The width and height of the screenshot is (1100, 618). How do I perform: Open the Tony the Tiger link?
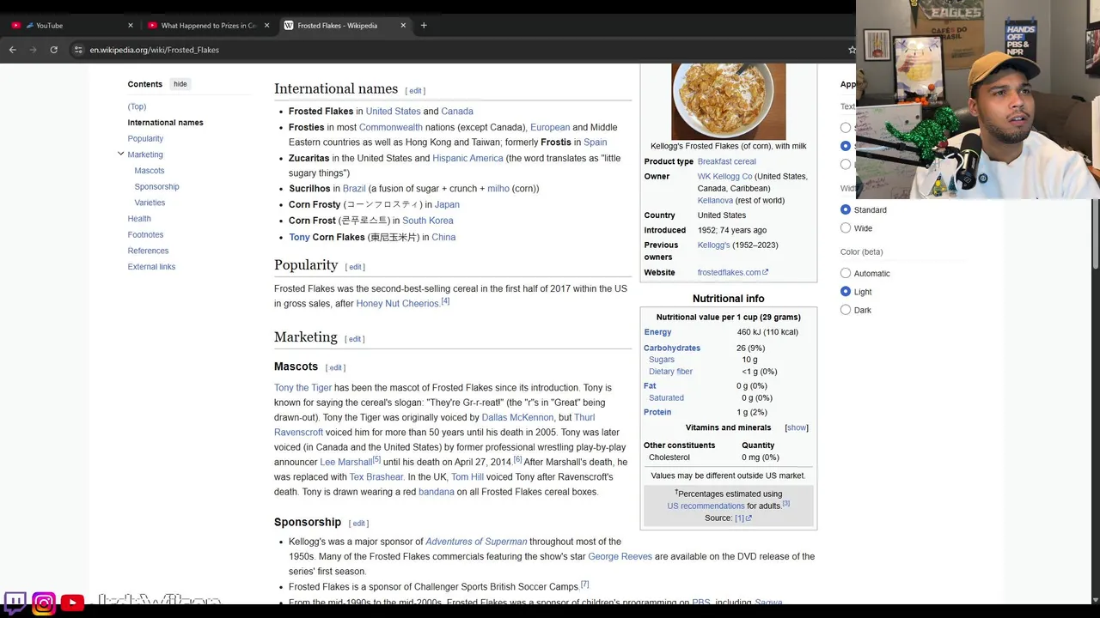pos(302,388)
